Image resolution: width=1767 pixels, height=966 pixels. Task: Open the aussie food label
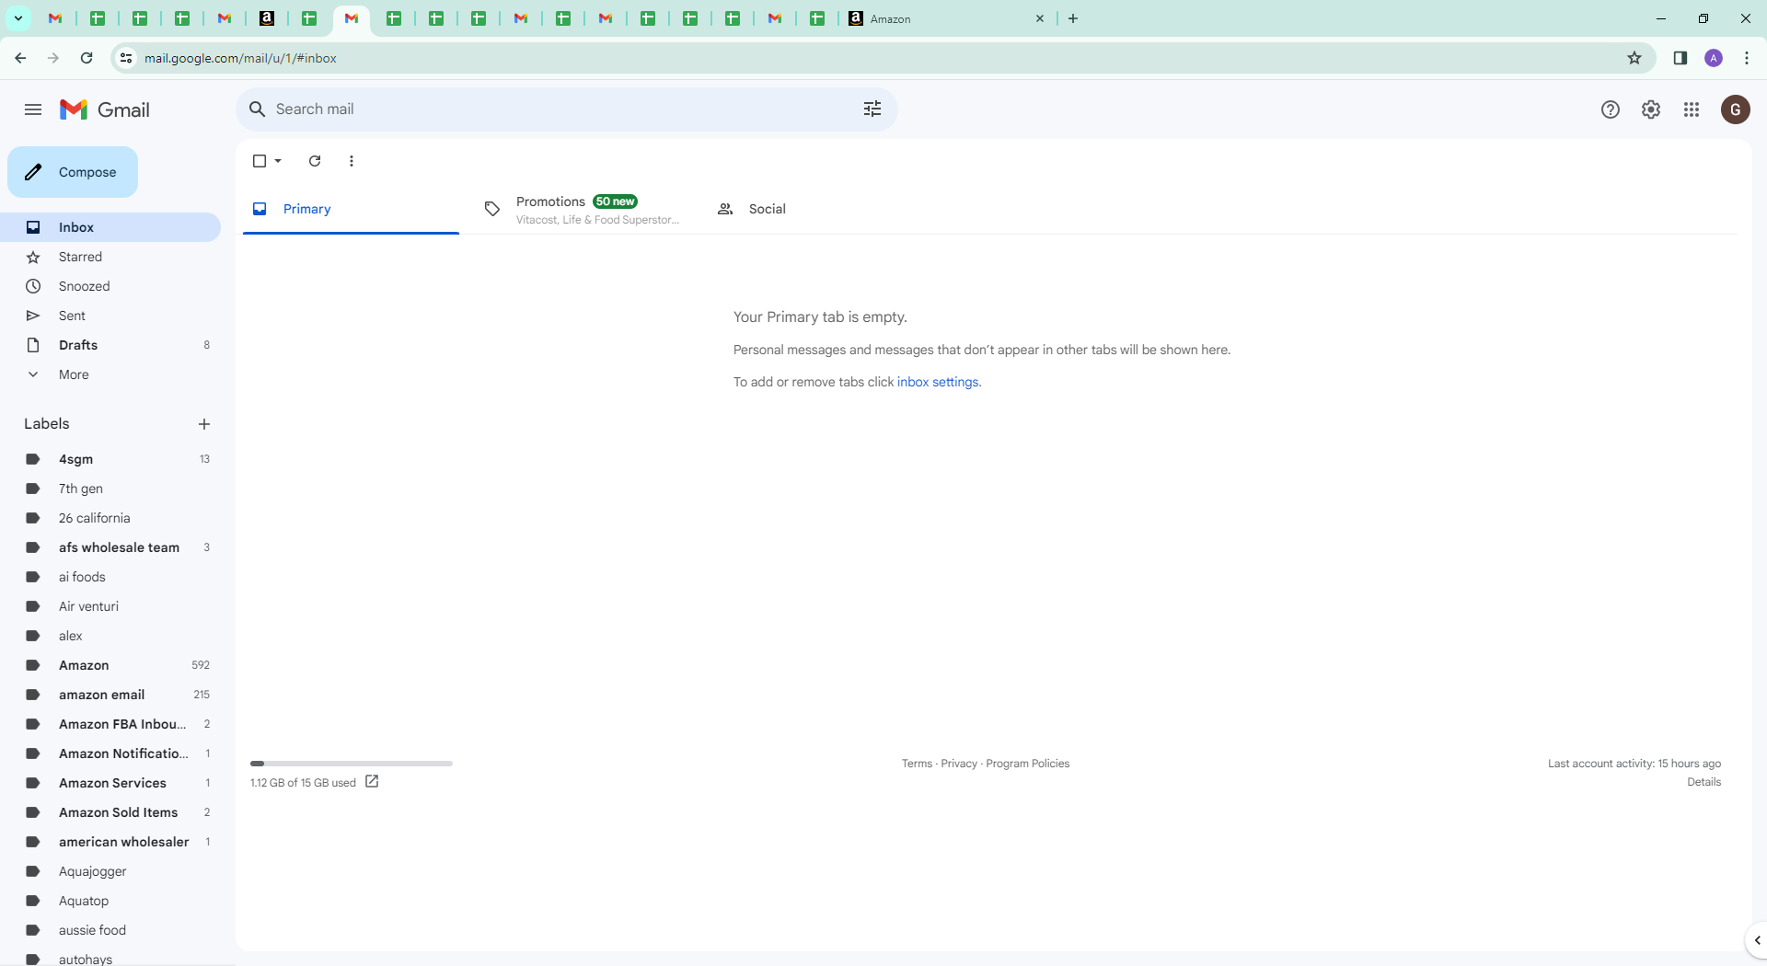click(110, 930)
